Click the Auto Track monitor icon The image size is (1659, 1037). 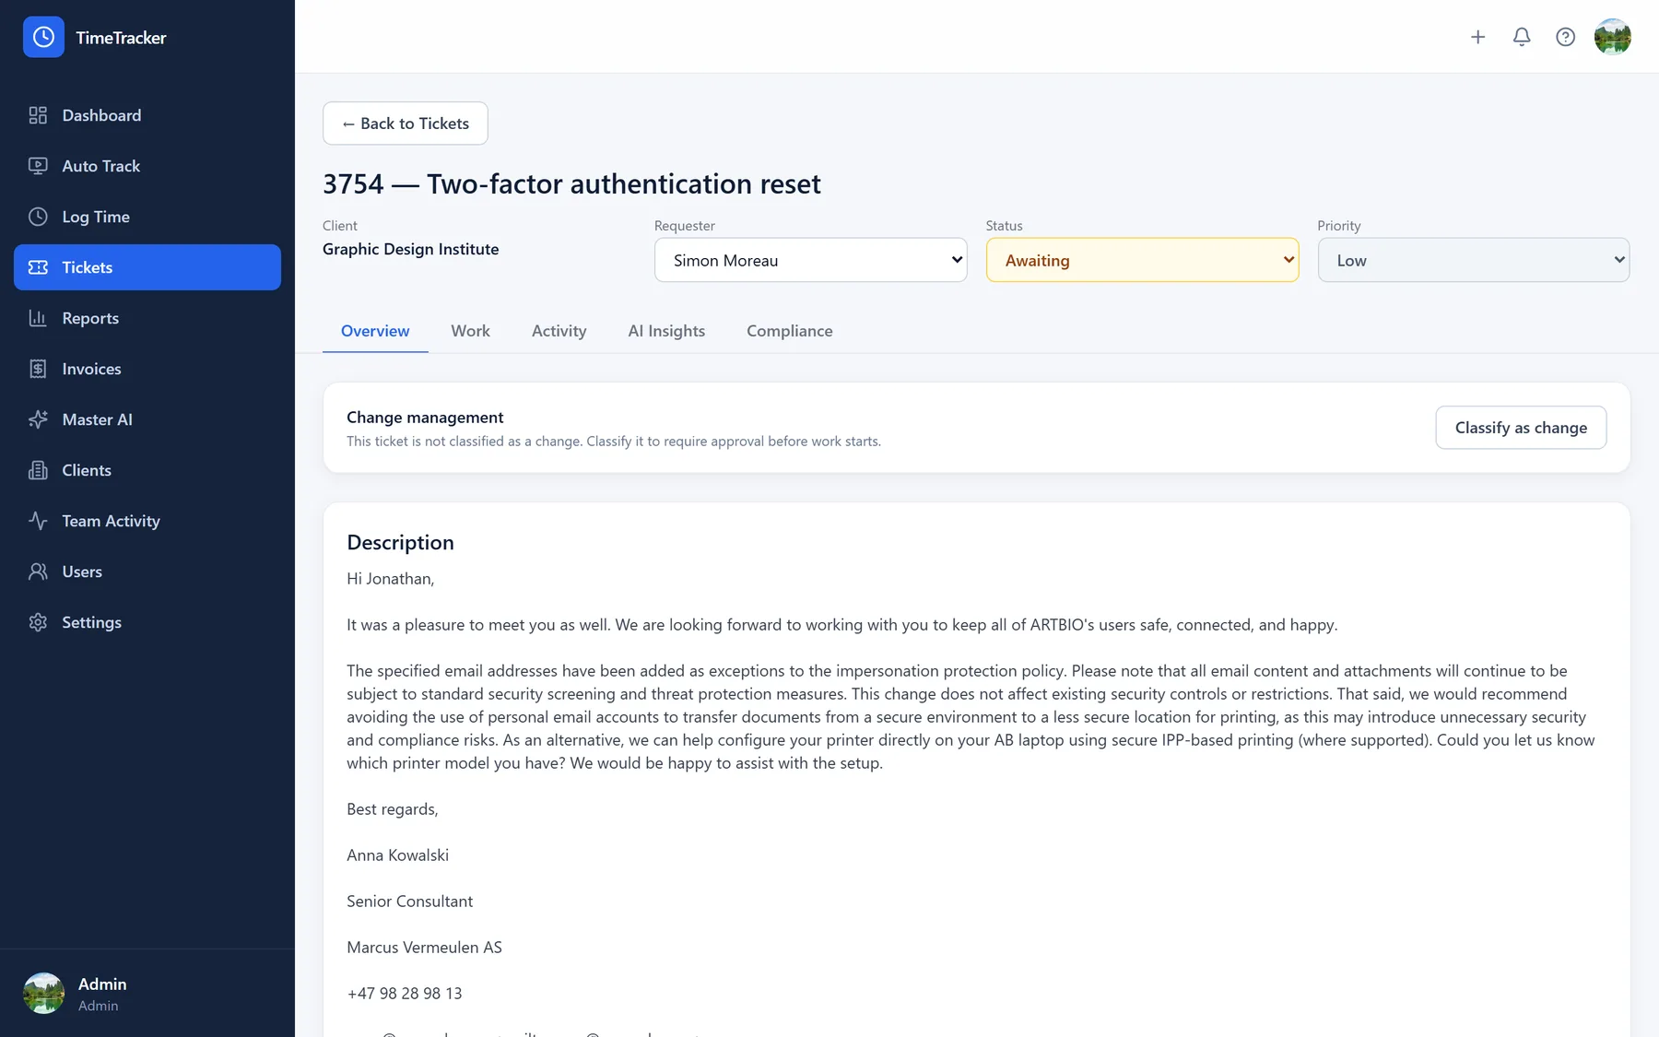tap(38, 166)
